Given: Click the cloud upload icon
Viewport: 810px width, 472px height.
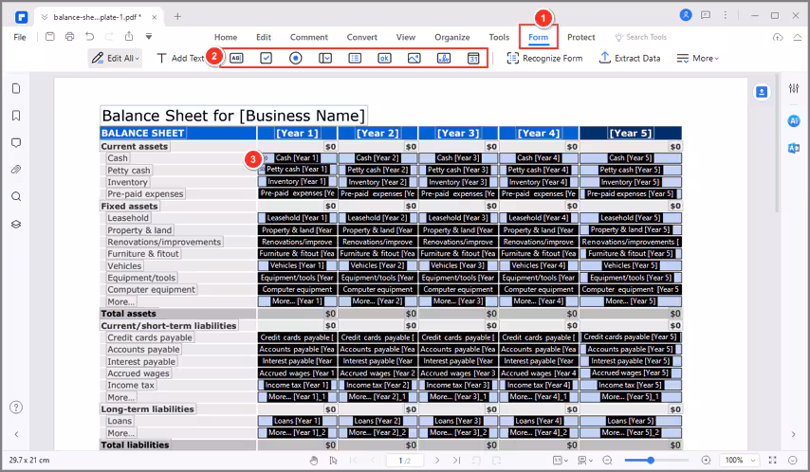Looking at the screenshot, I should pos(778,37).
